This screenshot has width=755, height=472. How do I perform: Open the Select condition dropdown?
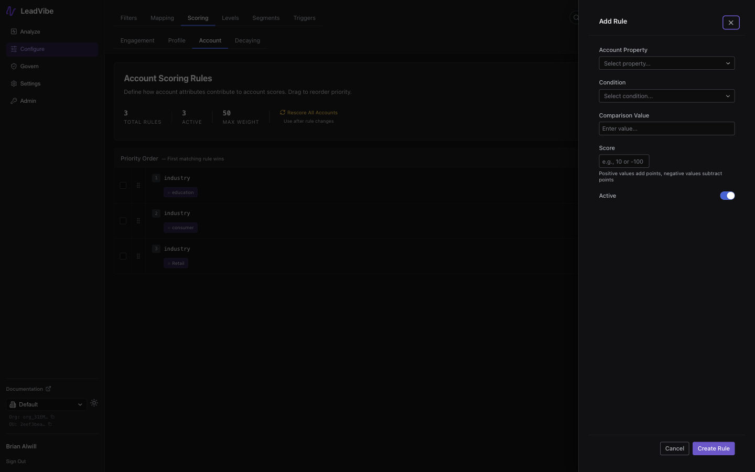point(666,96)
